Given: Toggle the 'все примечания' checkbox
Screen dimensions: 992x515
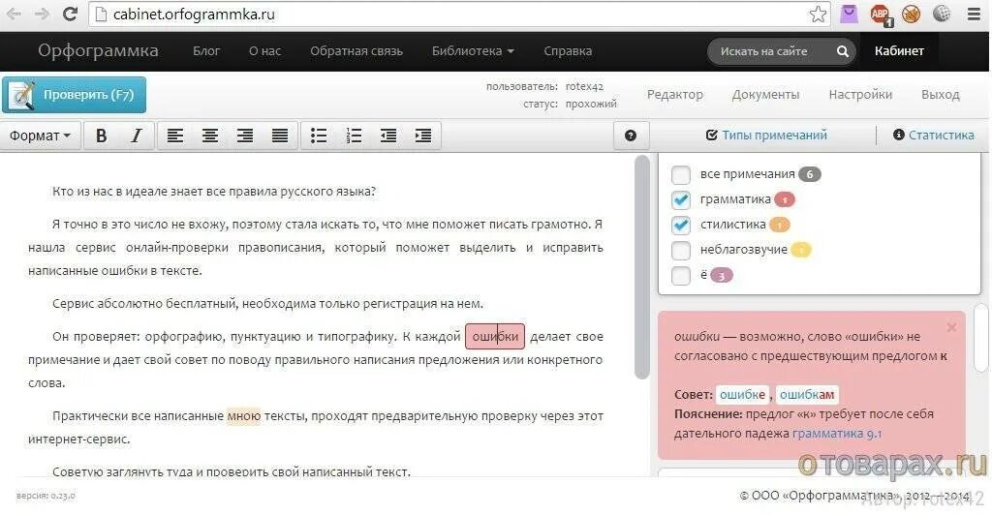Looking at the screenshot, I should [681, 174].
